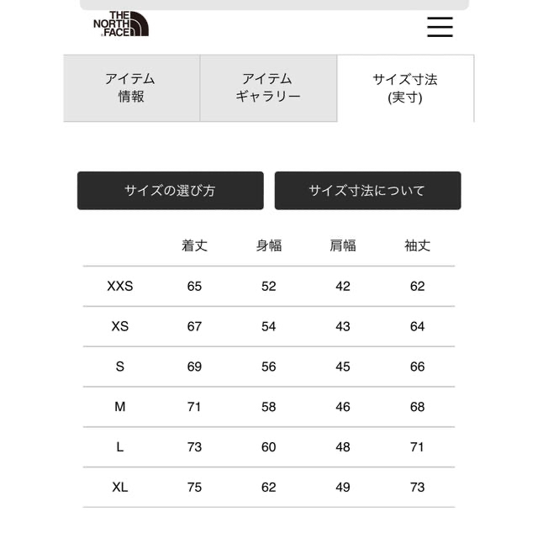
Task: Select the 身幅 column header
Action: [x=269, y=245]
